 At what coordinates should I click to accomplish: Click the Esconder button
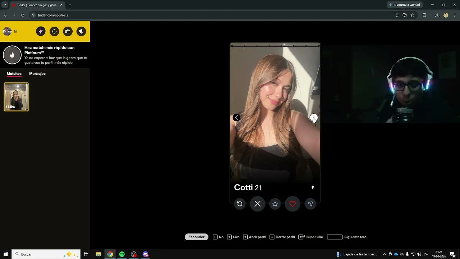click(x=197, y=237)
